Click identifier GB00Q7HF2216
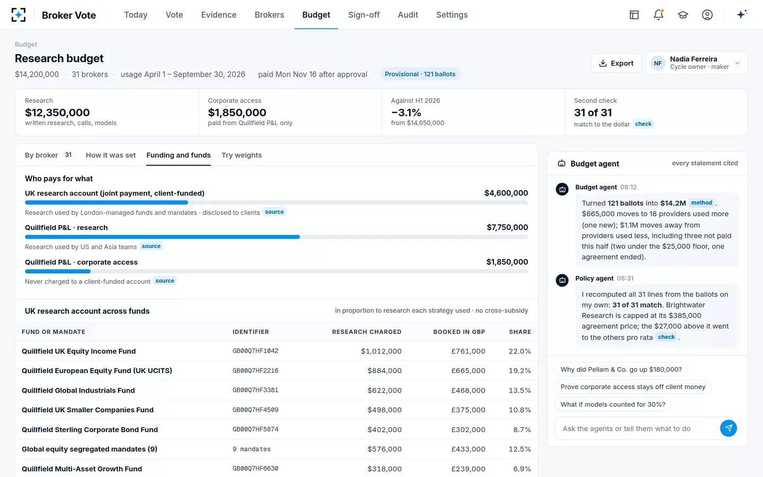763x477 pixels. pyautogui.click(x=255, y=371)
